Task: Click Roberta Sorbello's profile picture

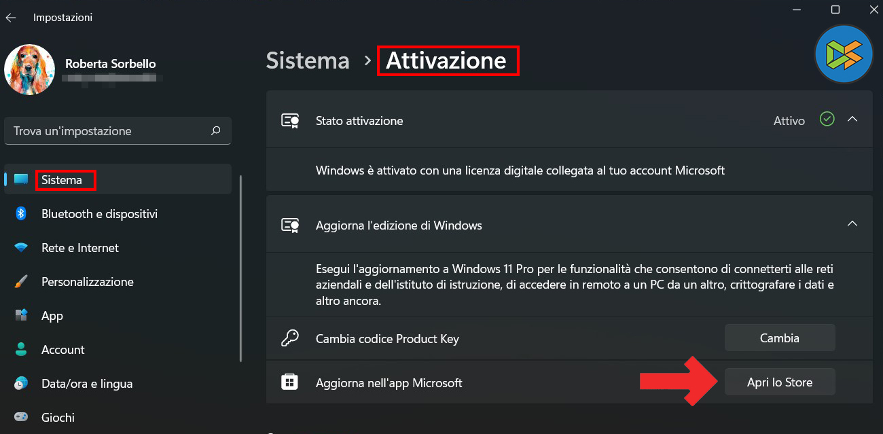Action: pos(30,70)
